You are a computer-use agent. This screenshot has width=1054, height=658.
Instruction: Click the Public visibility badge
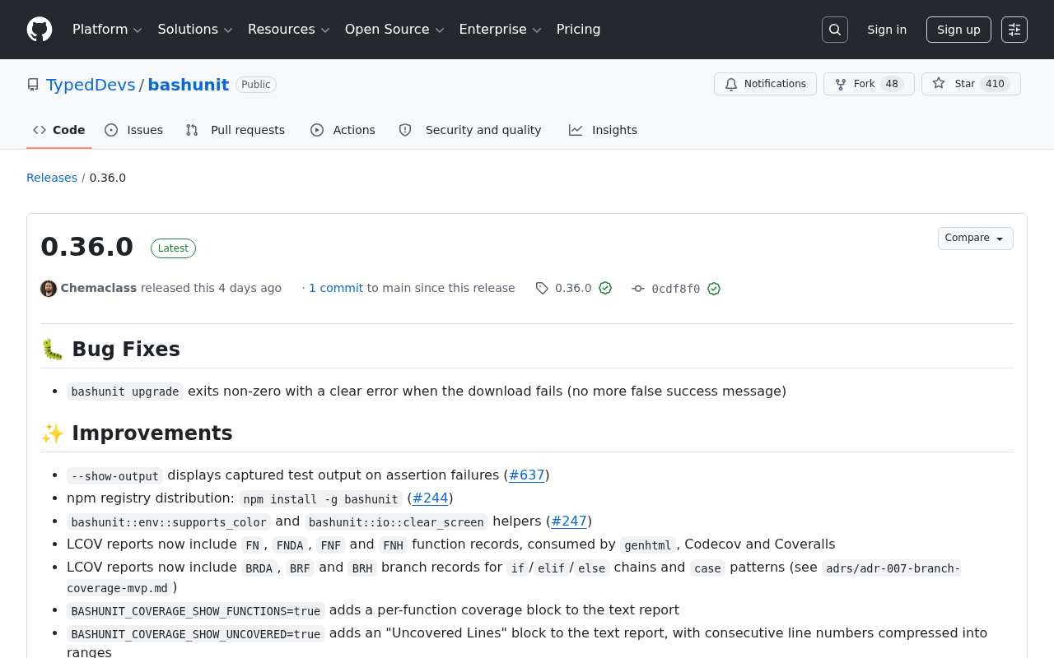tap(256, 85)
